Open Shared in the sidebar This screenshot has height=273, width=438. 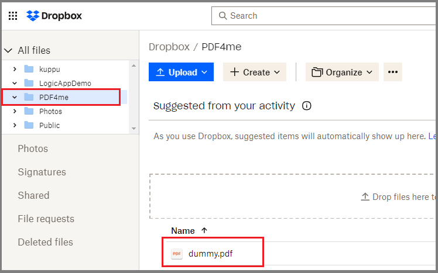[33, 195]
